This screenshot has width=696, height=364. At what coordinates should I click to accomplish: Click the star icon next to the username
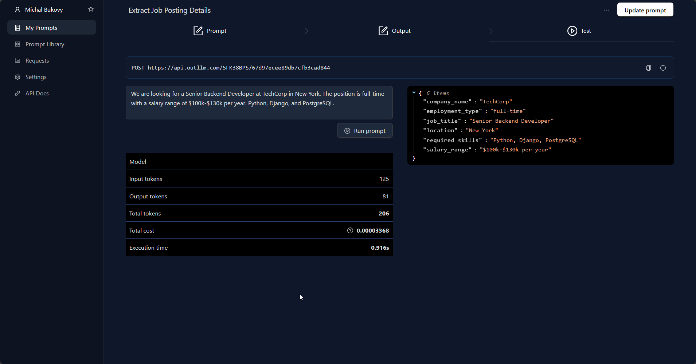pyautogui.click(x=91, y=9)
